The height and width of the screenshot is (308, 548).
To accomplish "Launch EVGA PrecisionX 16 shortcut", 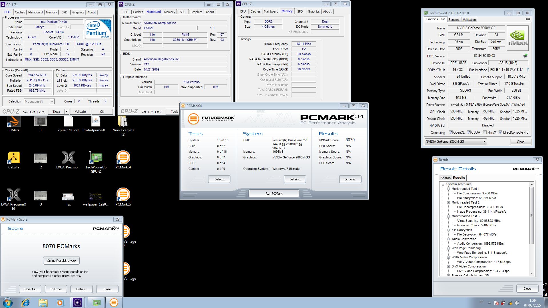I will (13, 199).
